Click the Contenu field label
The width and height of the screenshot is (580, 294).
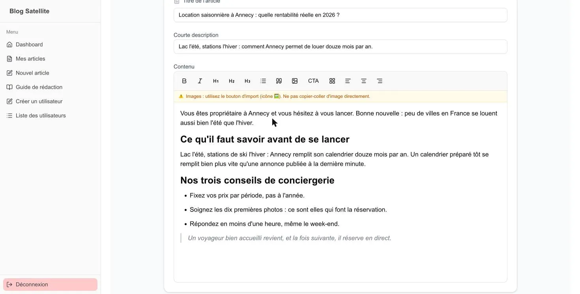click(184, 67)
